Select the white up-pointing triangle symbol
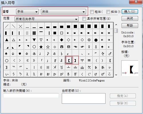This screenshot has height=114, width=143. [x=13, y=40]
